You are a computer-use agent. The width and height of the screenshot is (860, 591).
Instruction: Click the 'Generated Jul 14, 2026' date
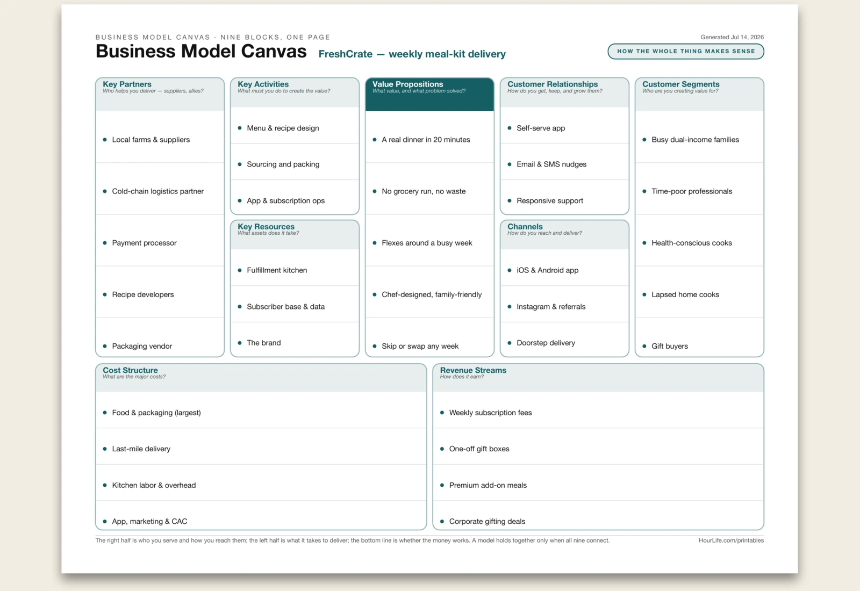point(732,37)
